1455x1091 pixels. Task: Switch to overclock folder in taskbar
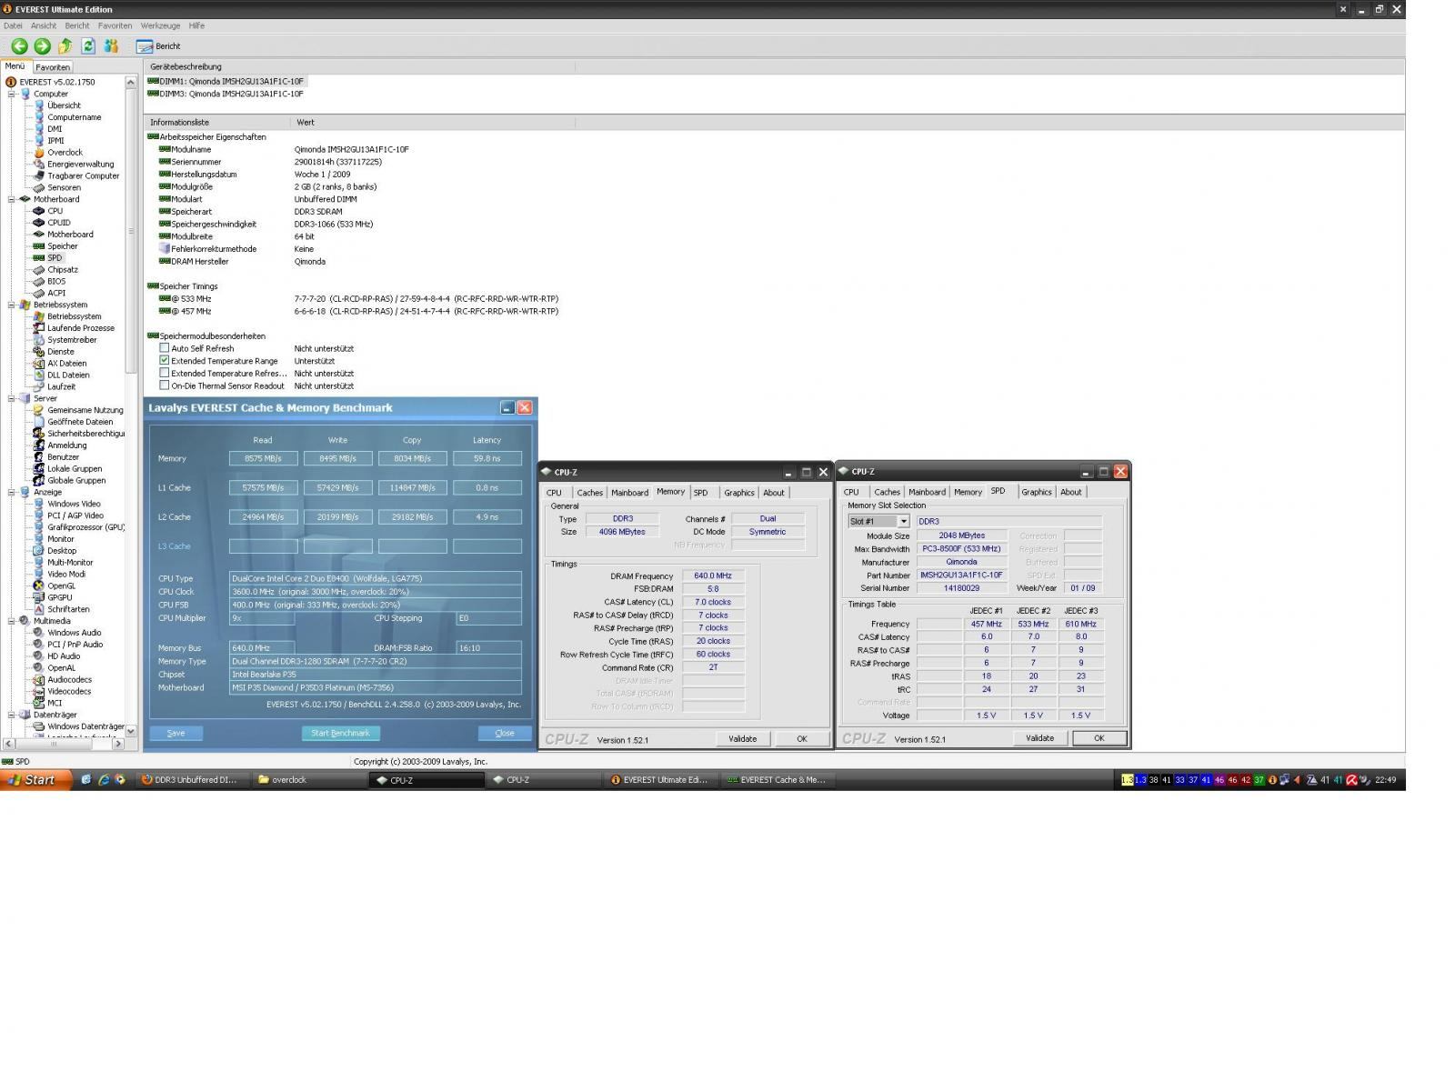[x=308, y=780]
